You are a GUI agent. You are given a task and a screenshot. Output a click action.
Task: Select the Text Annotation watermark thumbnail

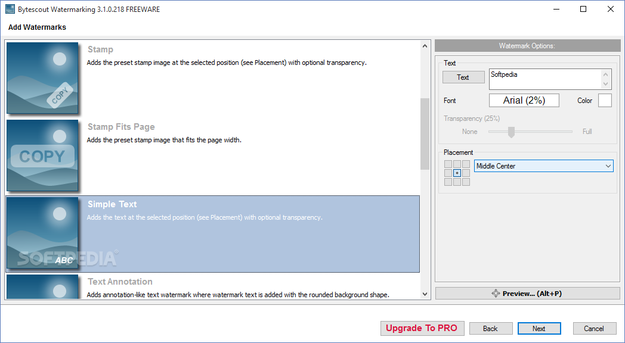coord(42,286)
